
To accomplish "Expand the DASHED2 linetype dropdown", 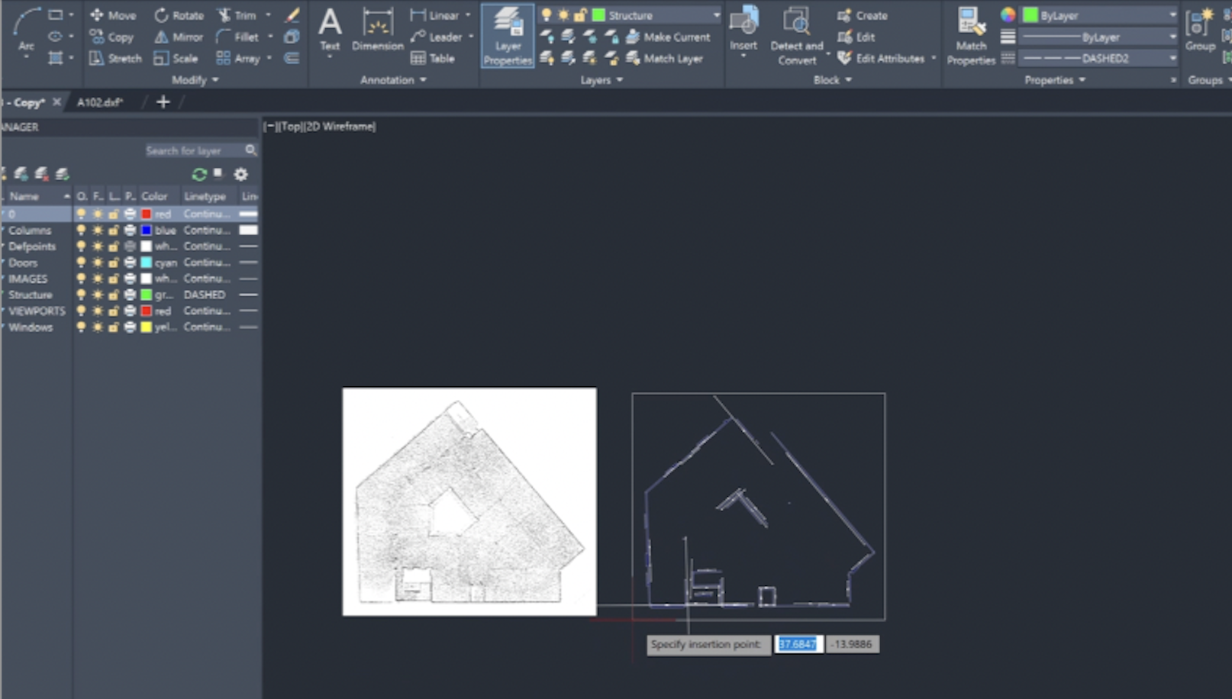I will pyautogui.click(x=1172, y=58).
